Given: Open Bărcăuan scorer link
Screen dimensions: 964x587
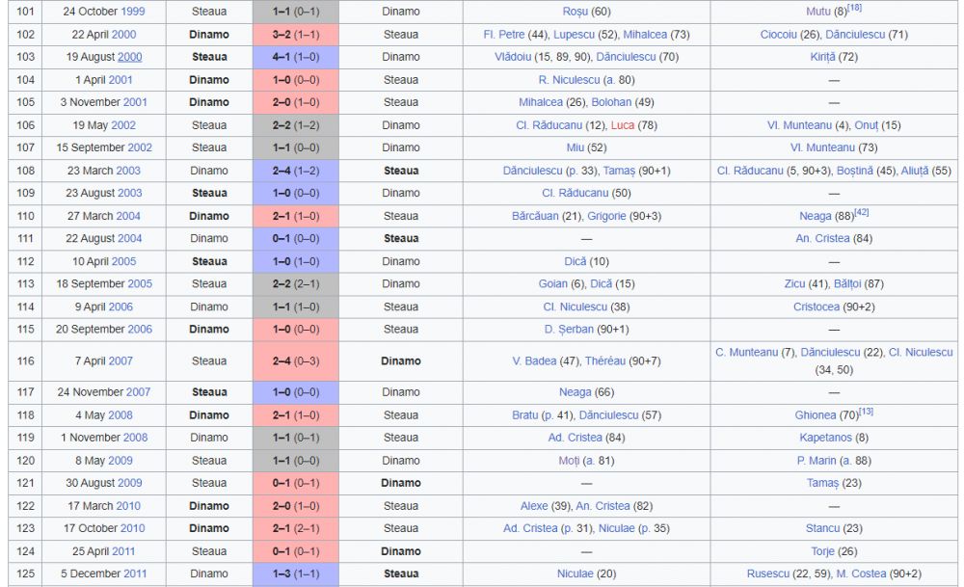Looking at the screenshot, I should (535, 216).
